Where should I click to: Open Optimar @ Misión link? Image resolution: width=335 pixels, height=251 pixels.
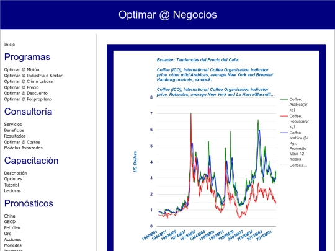coord(22,69)
